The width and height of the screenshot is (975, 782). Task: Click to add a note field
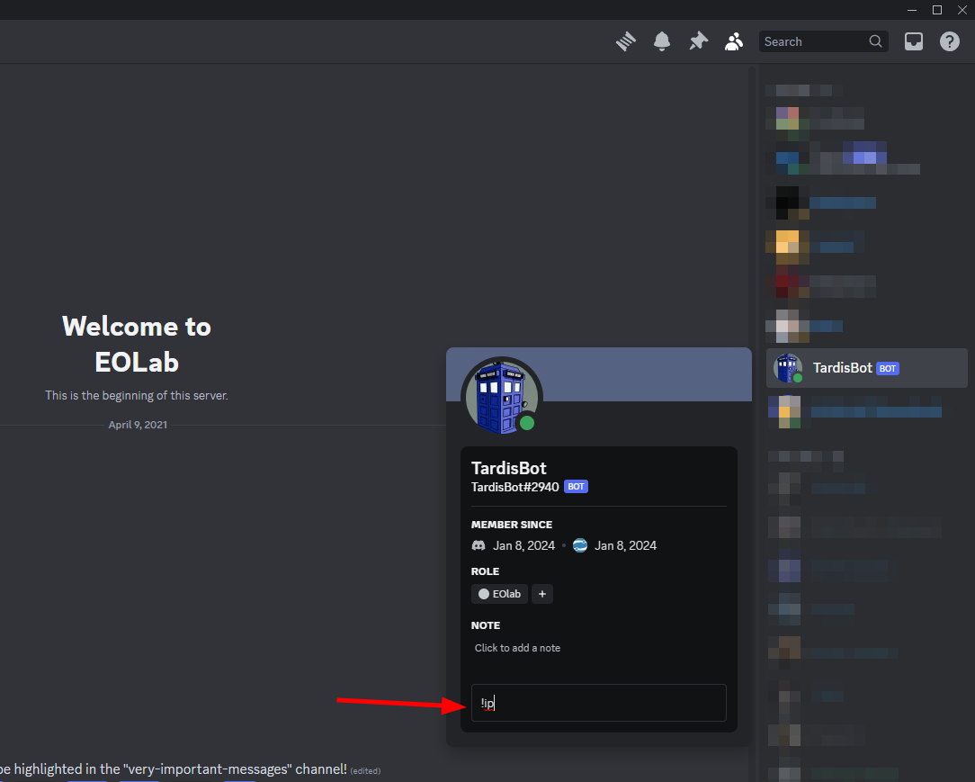[x=517, y=648]
